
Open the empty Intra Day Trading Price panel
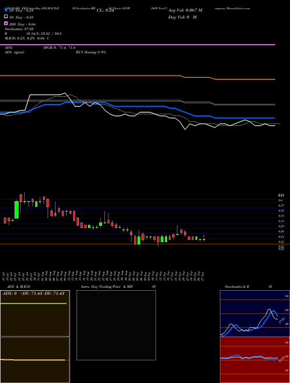(116, 325)
